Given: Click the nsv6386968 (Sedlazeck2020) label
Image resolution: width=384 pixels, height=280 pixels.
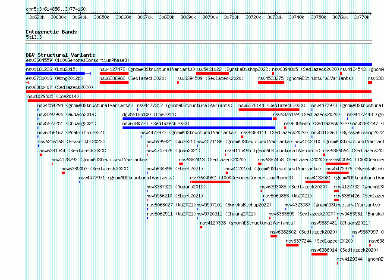Looking at the screenshot, I should point(133,78).
